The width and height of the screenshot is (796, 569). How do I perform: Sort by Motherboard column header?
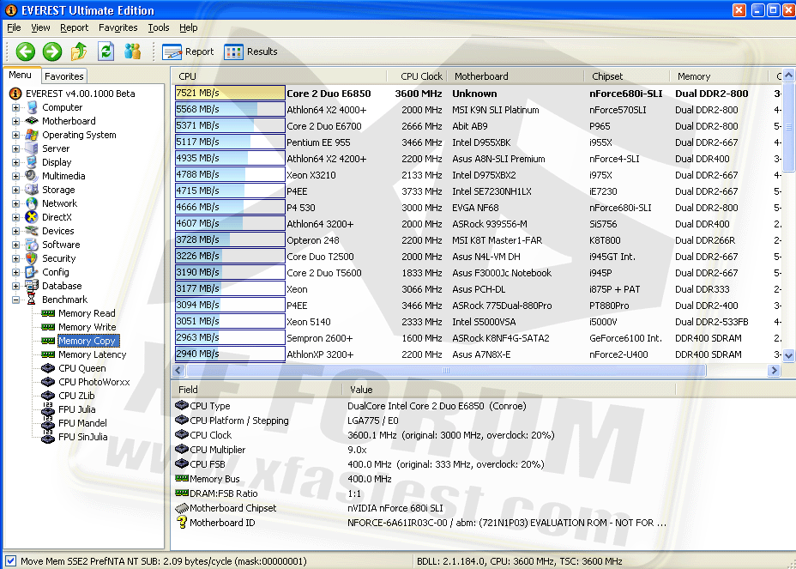click(515, 76)
